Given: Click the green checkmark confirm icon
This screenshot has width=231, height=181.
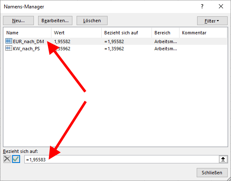Looking at the screenshot, I should coord(16,159).
